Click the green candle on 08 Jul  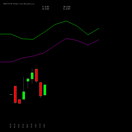24,96
